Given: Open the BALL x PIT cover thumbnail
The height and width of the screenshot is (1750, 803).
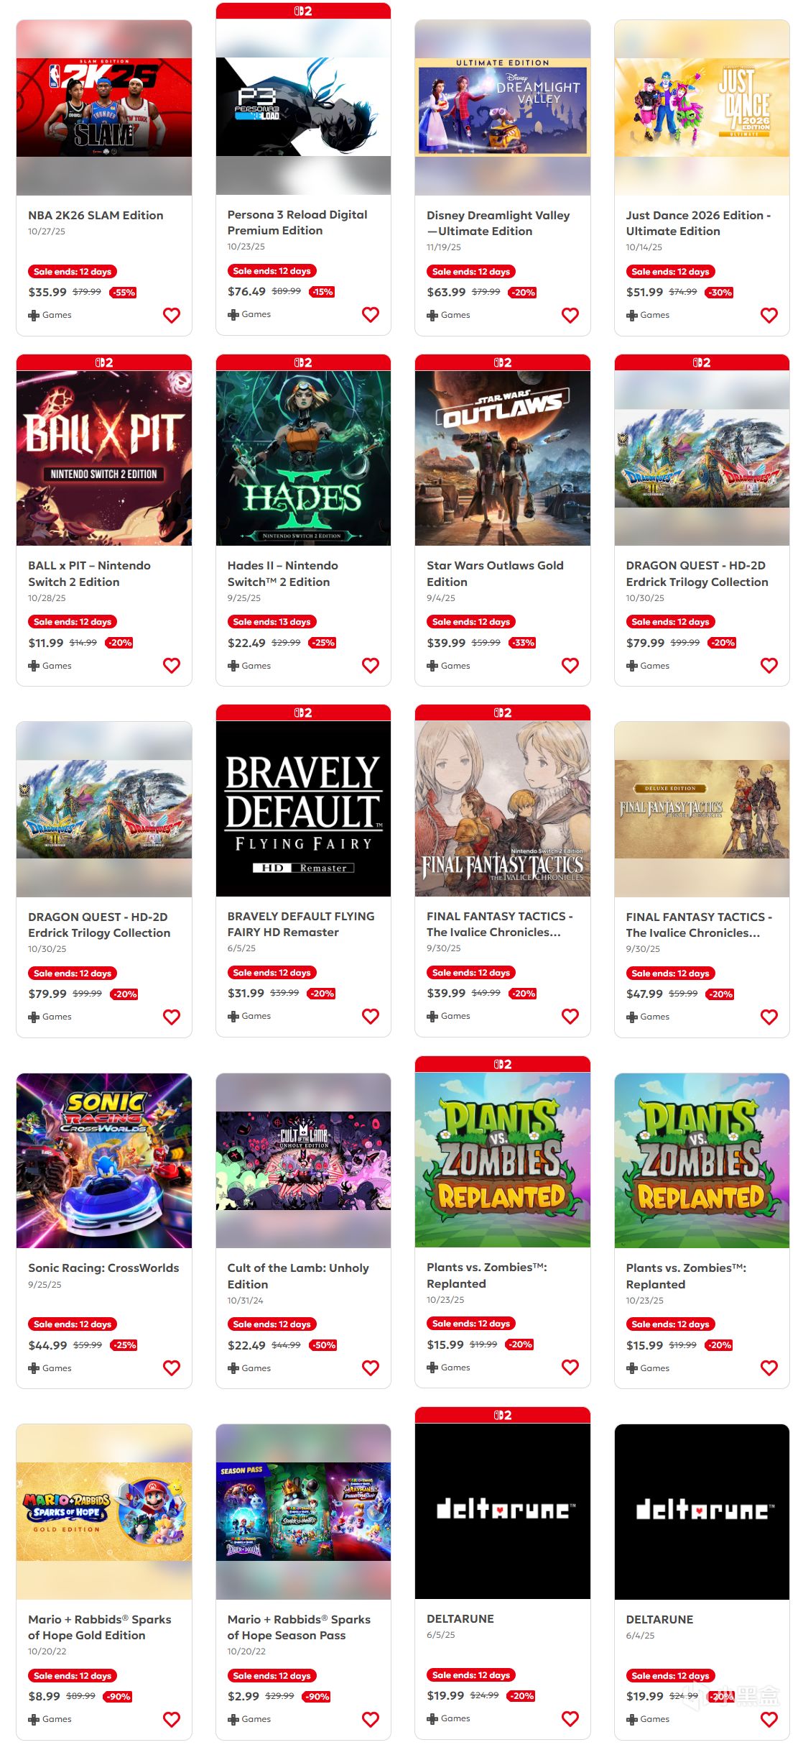Looking at the screenshot, I should [x=104, y=458].
